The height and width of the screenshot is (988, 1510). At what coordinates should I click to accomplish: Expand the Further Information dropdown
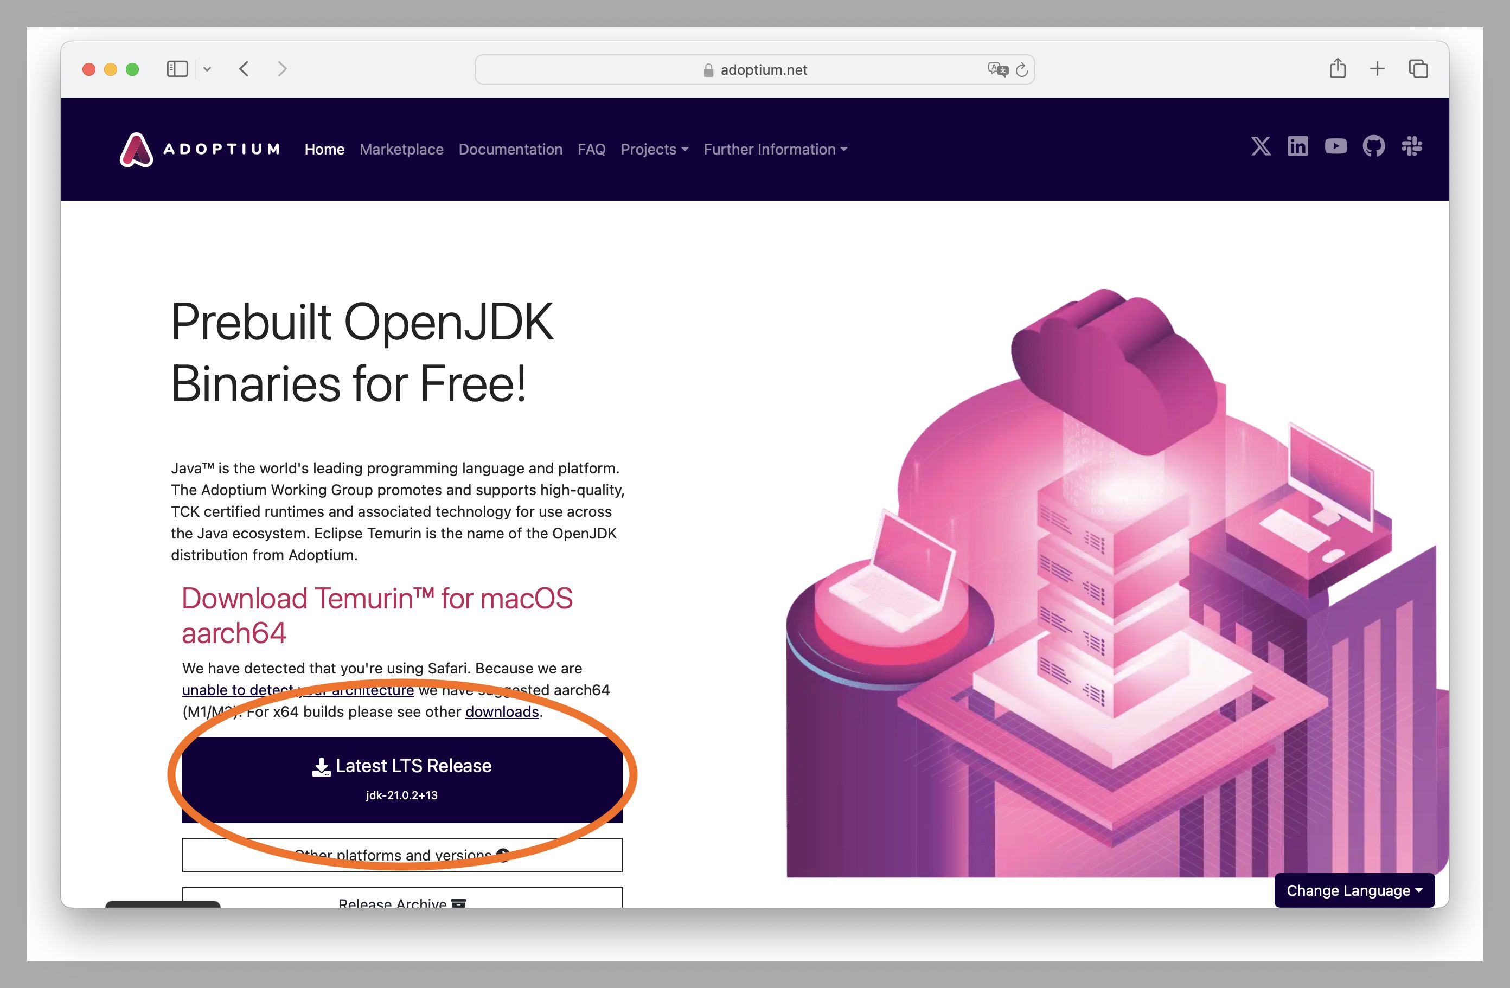point(775,149)
